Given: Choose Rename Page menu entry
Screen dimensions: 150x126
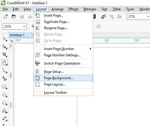Looking at the screenshot, I should (x=63, y=28).
